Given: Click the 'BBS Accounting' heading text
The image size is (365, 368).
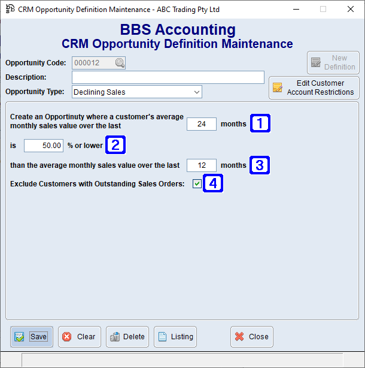Looking at the screenshot, I should [178, 29].
